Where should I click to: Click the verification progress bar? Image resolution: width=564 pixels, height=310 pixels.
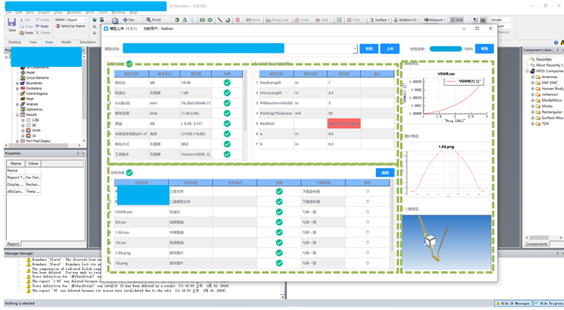[447, 49]
